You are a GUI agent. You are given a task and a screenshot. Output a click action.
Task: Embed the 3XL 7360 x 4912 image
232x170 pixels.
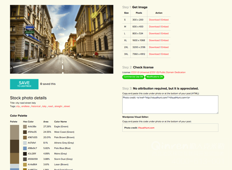point(165,54)
